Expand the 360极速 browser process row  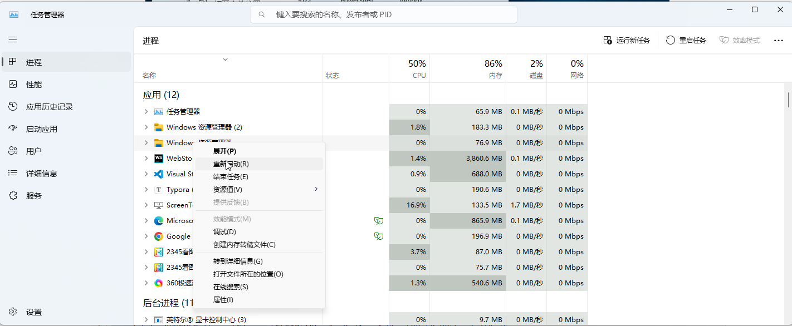146,283
